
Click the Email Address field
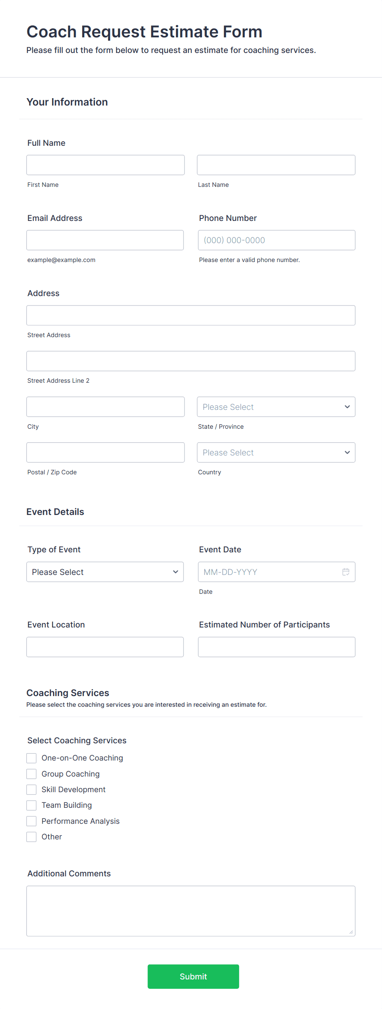point(105,240)
